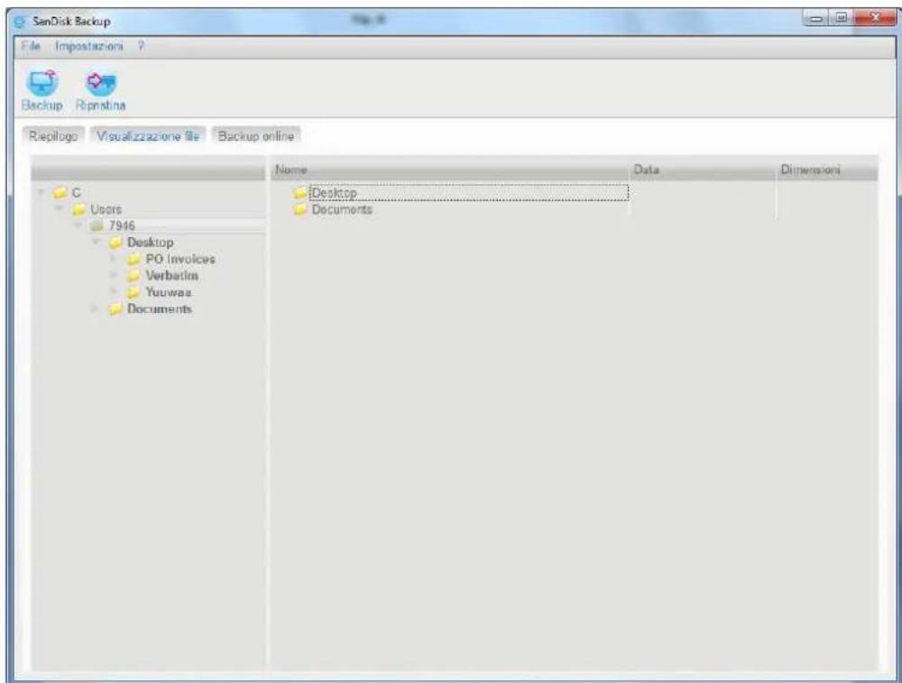Viewport: 902px width, 683px height.
Task: Open the File menu
Action: 31,46
